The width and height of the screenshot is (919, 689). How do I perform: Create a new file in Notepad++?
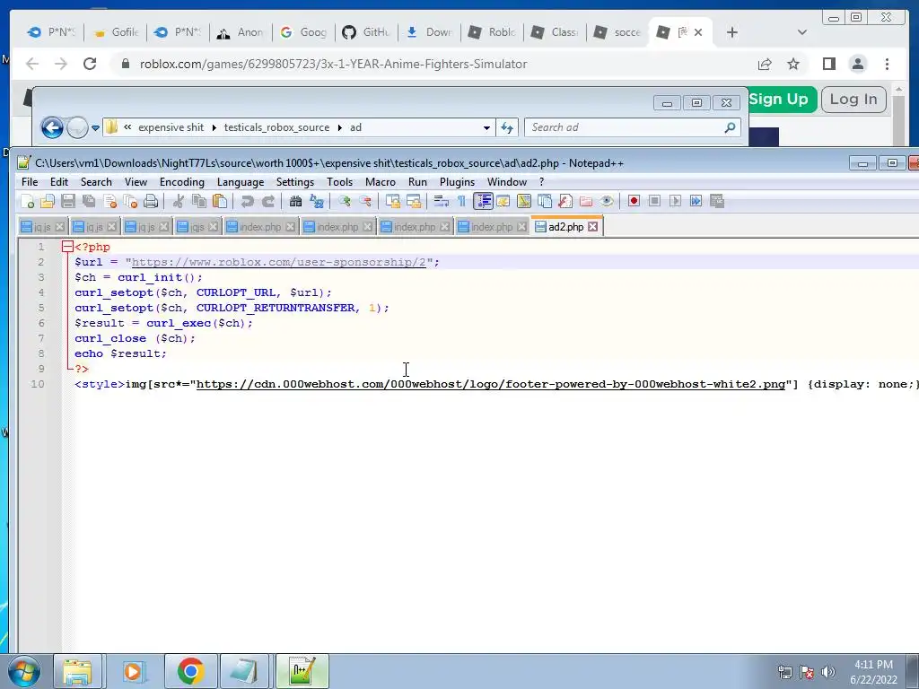coord(27,202)
